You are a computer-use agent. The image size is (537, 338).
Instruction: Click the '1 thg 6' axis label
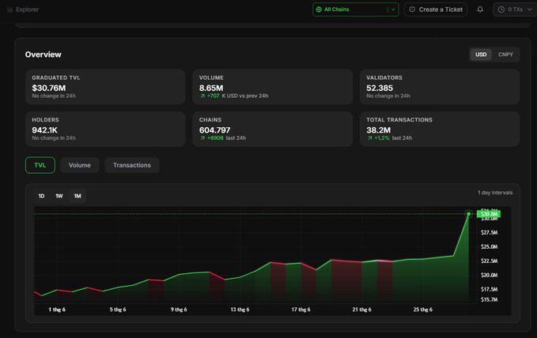pyautogui.click(x=57, y=310)
